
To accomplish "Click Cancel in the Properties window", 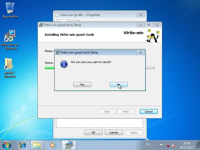I will (x=114, y=132).
